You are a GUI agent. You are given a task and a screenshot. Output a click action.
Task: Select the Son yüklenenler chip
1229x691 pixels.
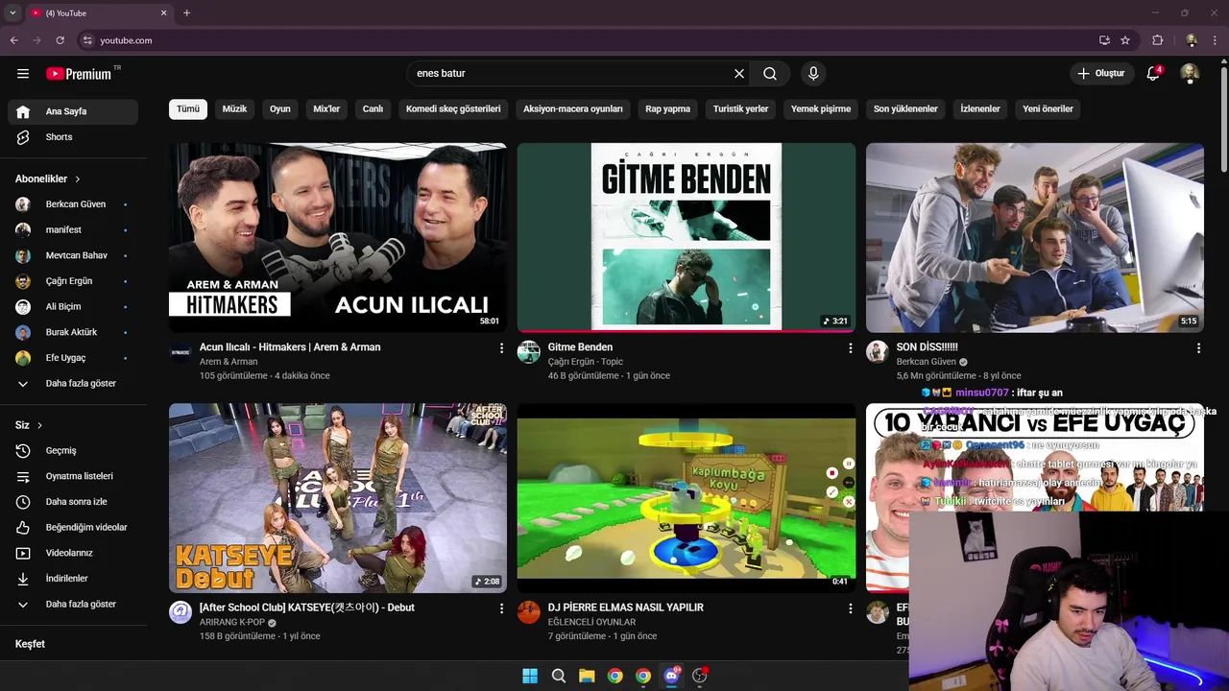[x=905, y=108]
